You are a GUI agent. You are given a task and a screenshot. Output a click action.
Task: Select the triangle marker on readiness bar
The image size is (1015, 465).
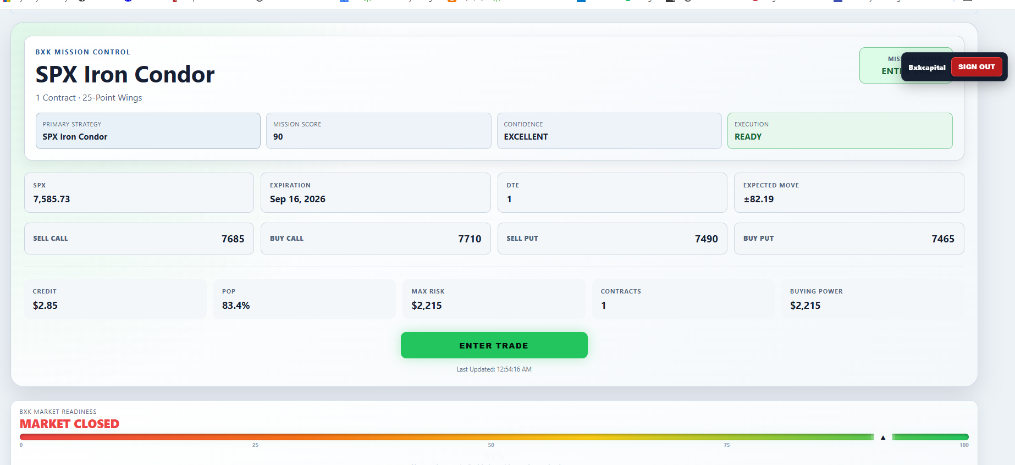point(883,438)
